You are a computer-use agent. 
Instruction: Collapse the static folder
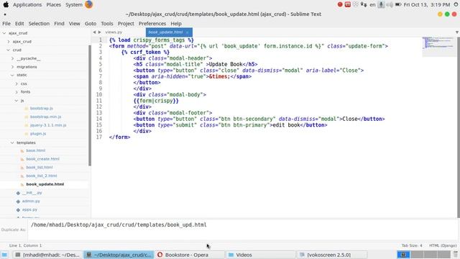[12, 75]
